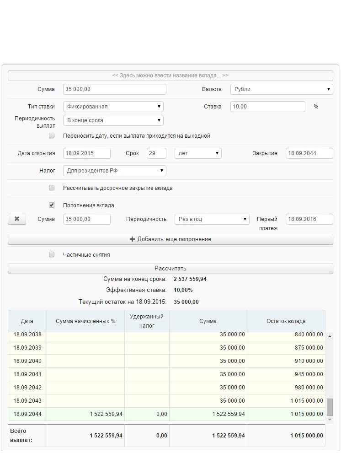Image resolution: width=341 pixels, height=453 pixels.
Task: Click the Остаток вклада column header
Action: 286,321
